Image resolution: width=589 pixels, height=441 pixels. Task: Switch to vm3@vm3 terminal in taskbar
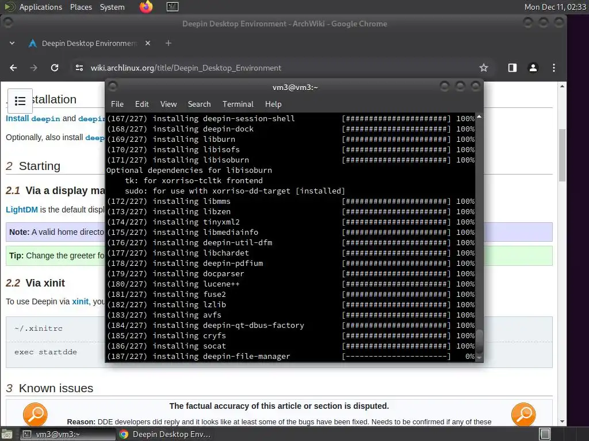(68, 434)
